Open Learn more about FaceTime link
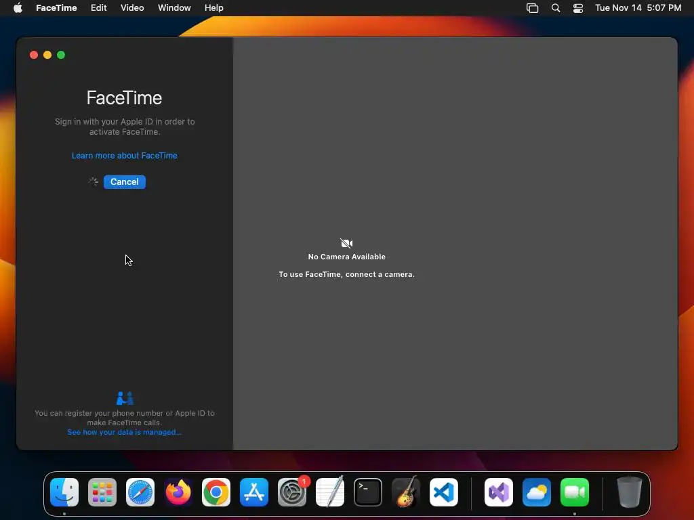The width and height of the screenshot is (694, 520). tap(125, 155)
